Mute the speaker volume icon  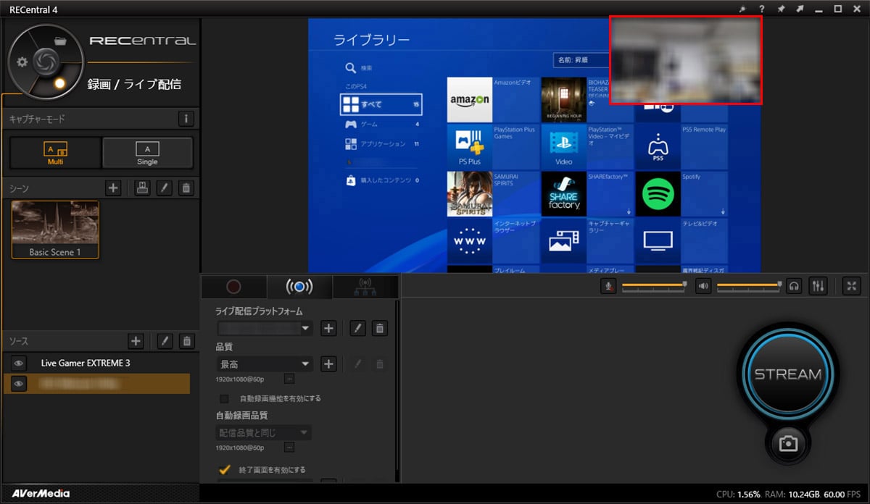[703, 286]
